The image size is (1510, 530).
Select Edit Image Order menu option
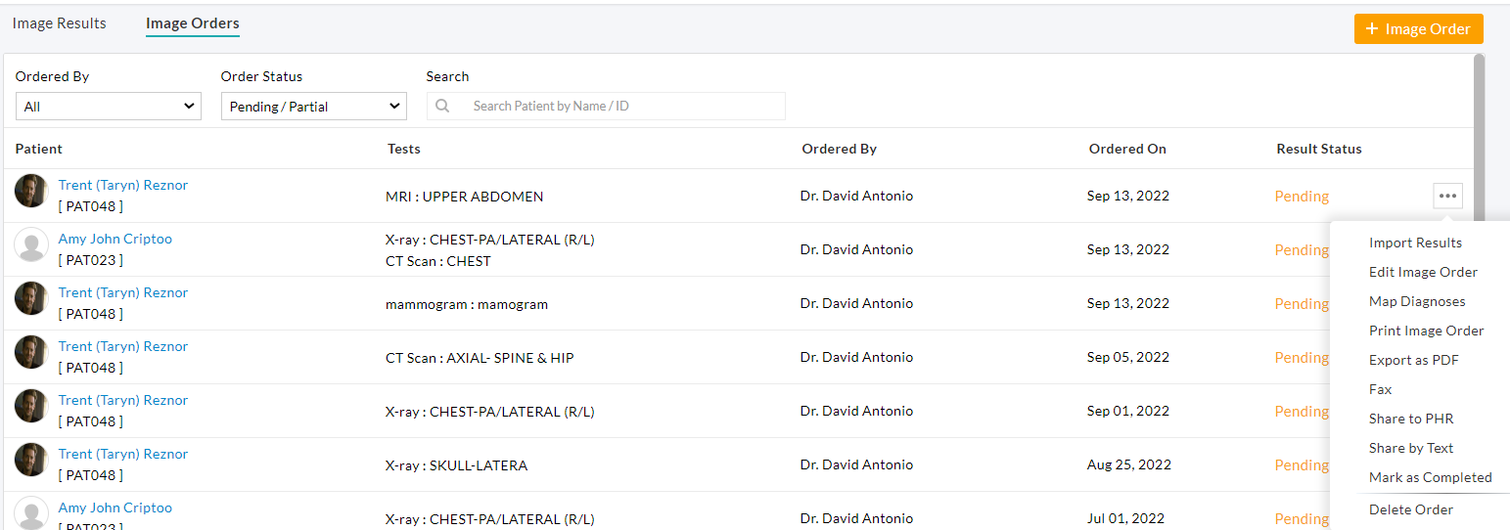[x=1423, y=272]
